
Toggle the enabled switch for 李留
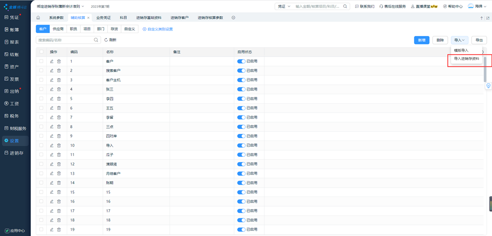(241, 118)
